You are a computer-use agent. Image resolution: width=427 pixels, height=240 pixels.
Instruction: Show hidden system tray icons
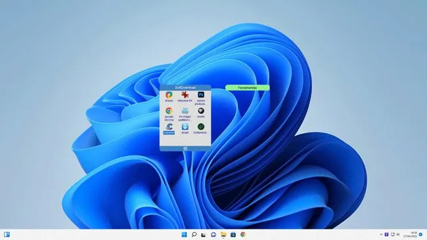pos(381,234)
